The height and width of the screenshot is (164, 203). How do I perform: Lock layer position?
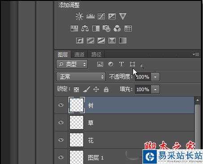(x=96, y=89)
